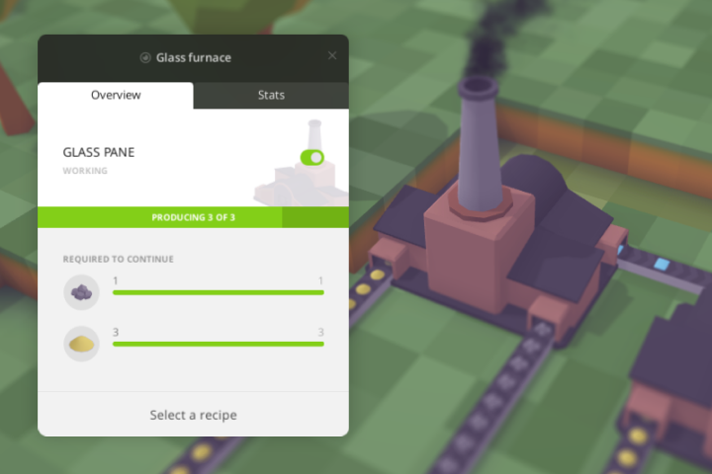
Task: Click the REQUIRED TO CONTINUE label
Action: click(x=118, y=259)
